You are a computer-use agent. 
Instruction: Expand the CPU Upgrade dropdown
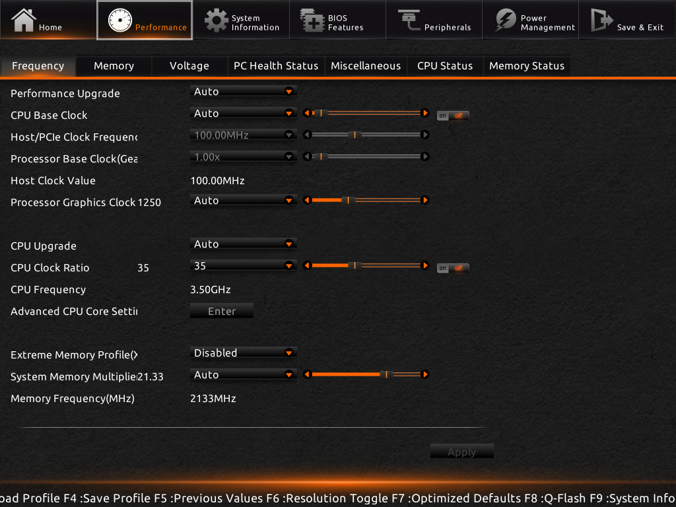(243, 244)
